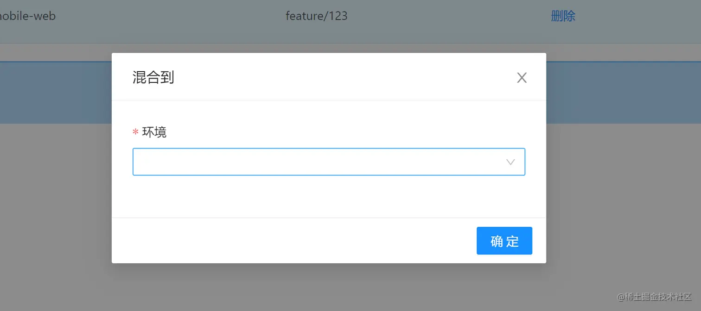Click the red required asterisk beside 环境
This screenshot has height=311, width=701.
pyautogui.click(x=135, y=133)
